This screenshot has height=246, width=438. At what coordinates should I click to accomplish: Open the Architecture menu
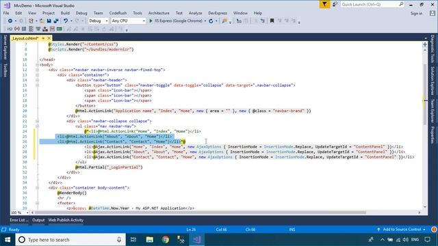(159, 13)
